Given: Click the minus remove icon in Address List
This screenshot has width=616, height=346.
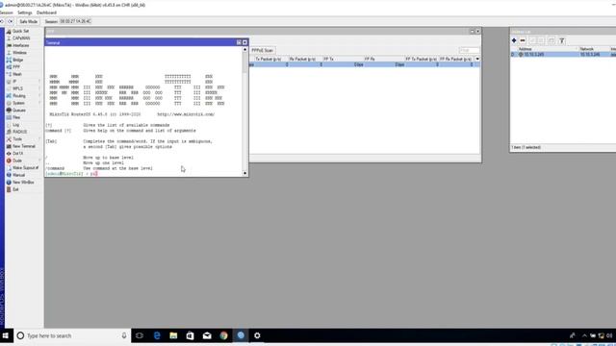Looking at the screenshot, I should click(523, 40).
